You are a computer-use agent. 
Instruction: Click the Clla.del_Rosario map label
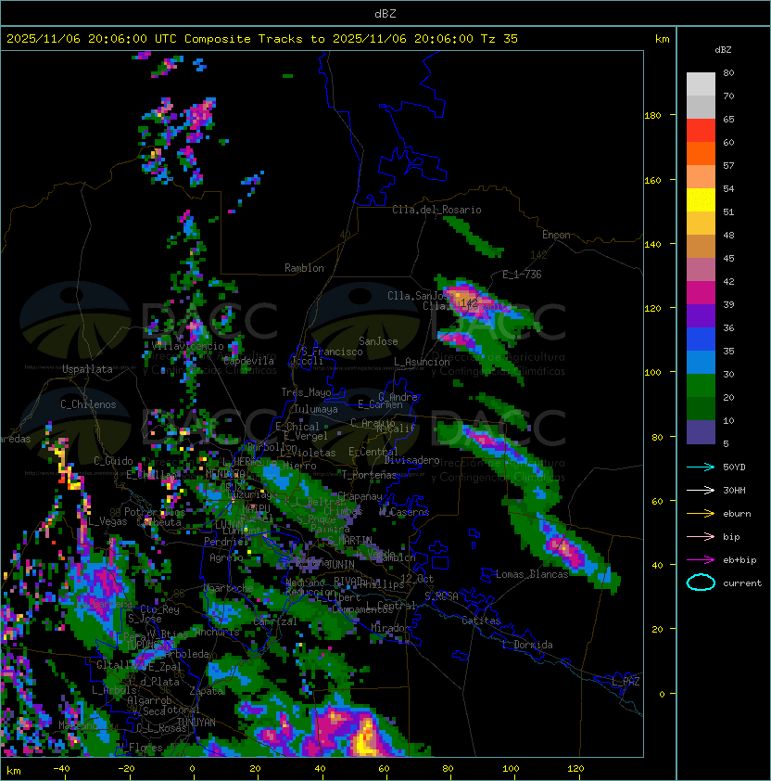point(436,210)
